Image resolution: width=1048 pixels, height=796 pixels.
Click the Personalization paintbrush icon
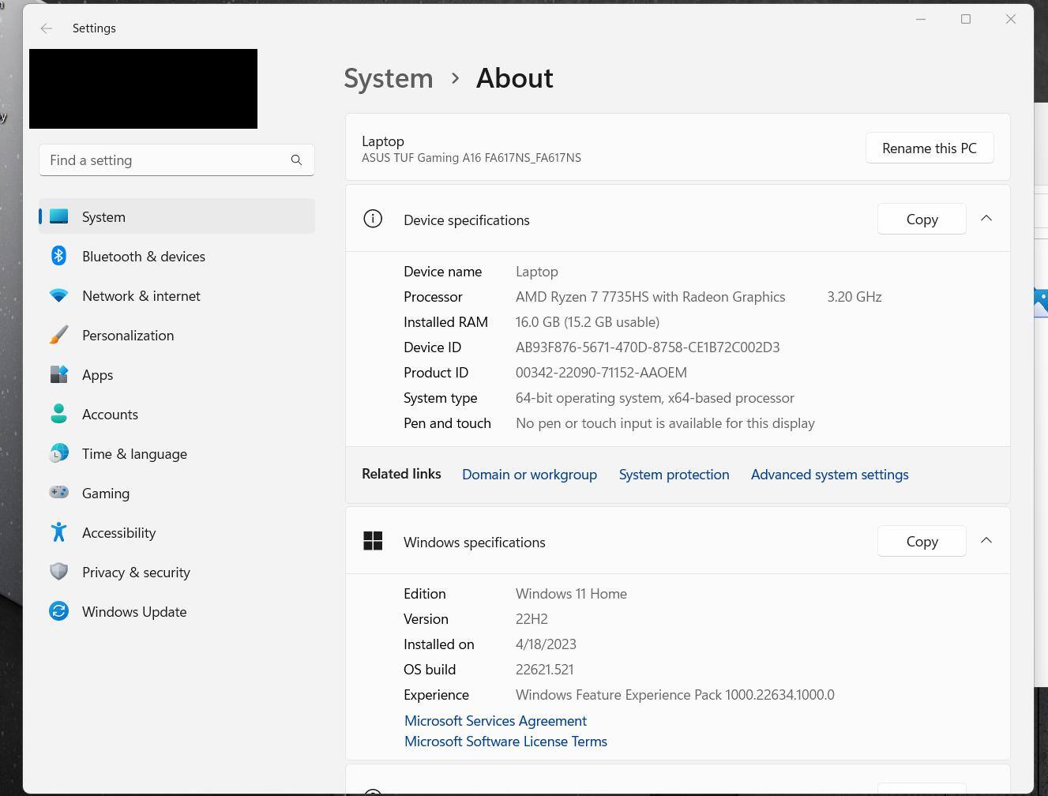click(58, 335)
